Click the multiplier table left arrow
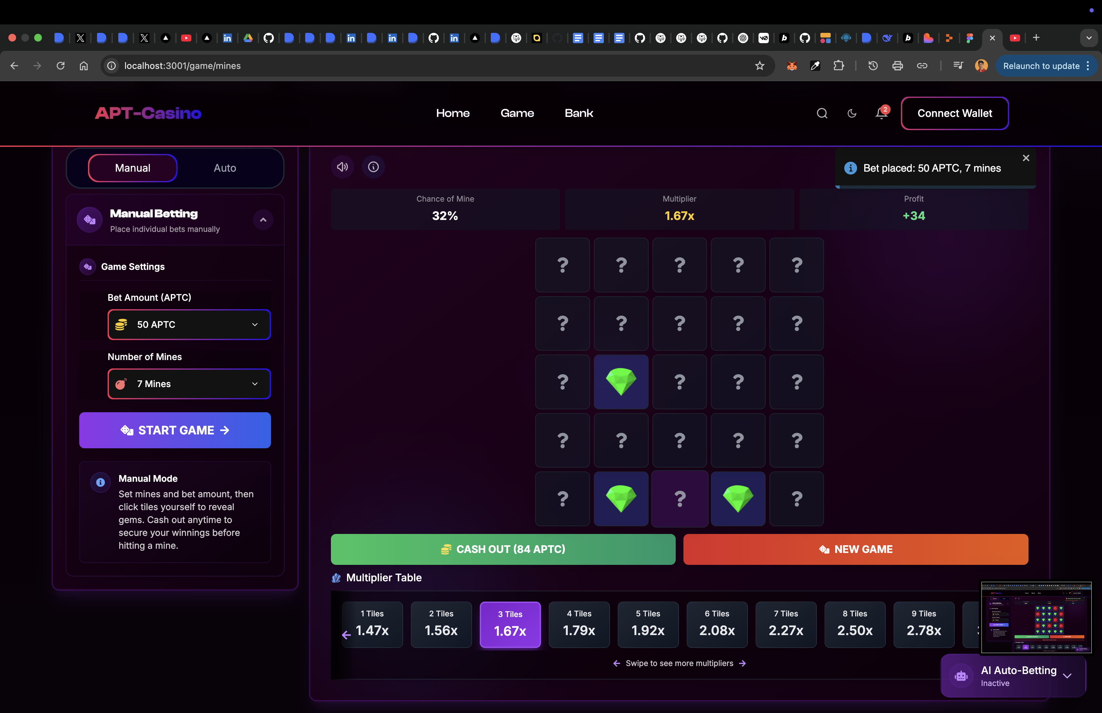 pos(346,635)
